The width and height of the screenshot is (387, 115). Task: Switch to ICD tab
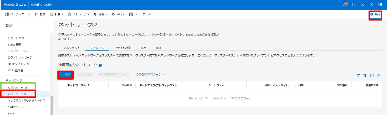pyautogui.click(x=159, y=48)
